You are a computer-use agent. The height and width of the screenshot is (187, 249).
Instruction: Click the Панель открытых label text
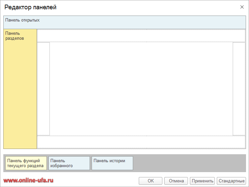pyautogui.click(x=22, y=20)
